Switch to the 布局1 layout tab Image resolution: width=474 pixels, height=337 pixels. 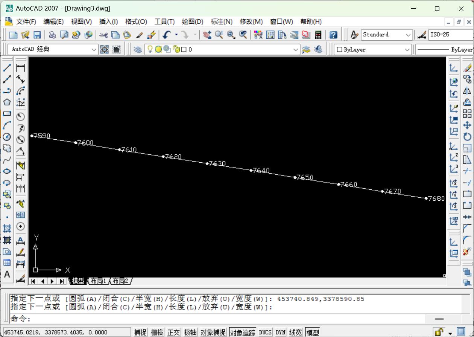pyautogui.click(x=99, y=281)
